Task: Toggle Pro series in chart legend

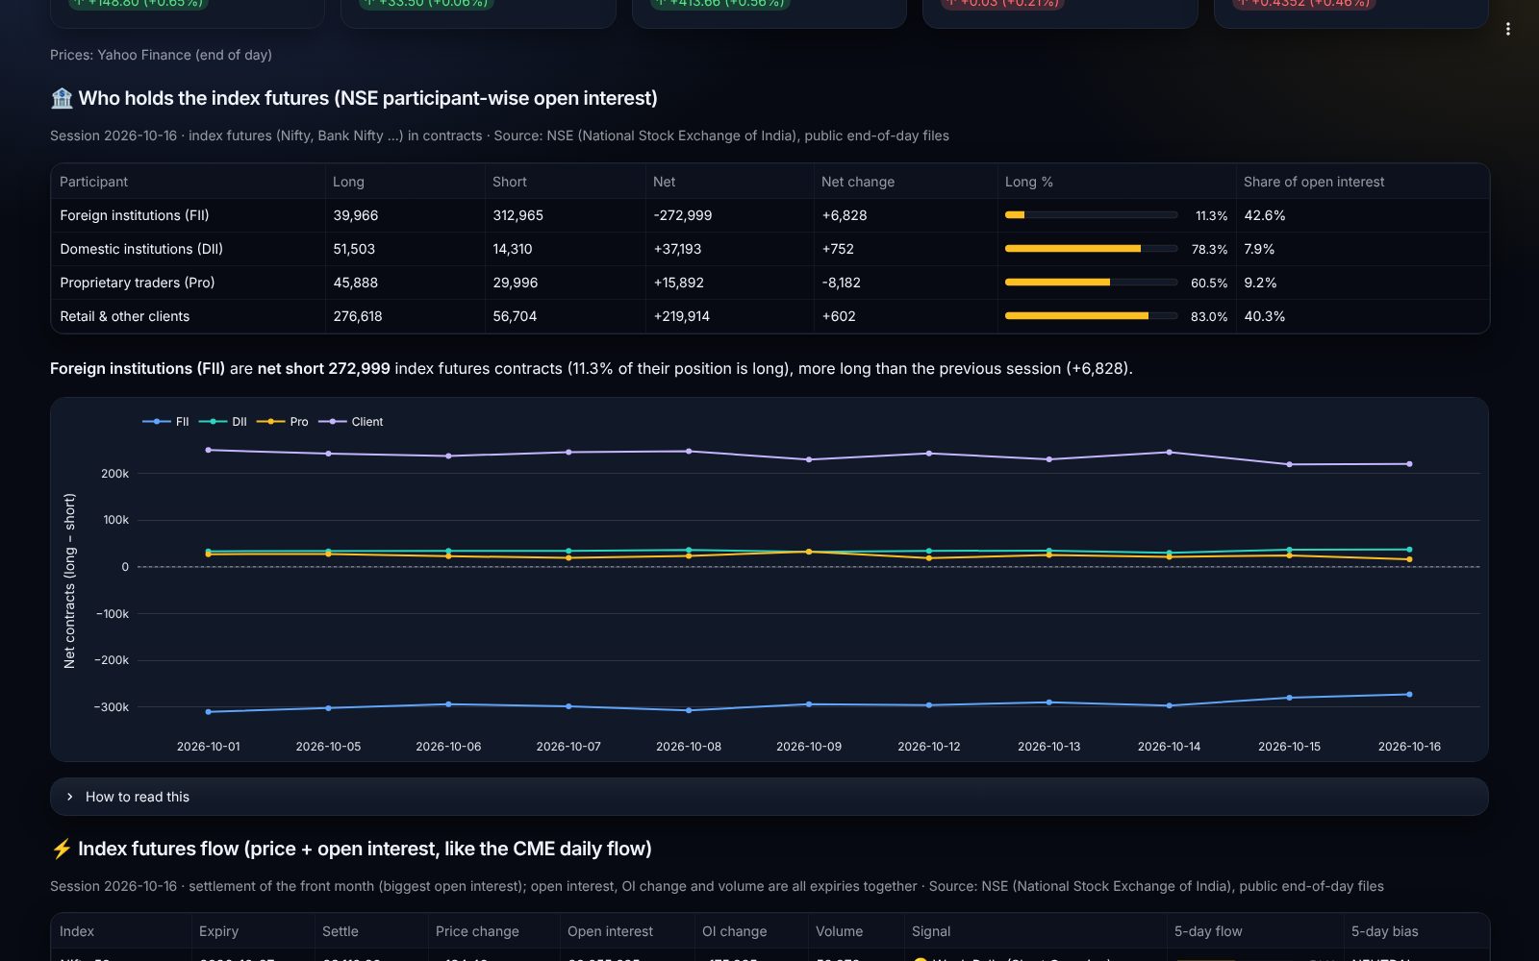Action: 283,422
